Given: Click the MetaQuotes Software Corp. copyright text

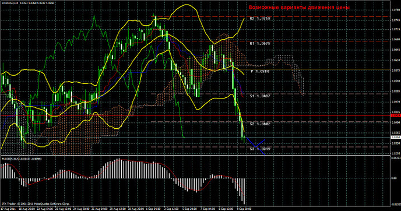Looking at the screenshot, I should coord(36,204).
